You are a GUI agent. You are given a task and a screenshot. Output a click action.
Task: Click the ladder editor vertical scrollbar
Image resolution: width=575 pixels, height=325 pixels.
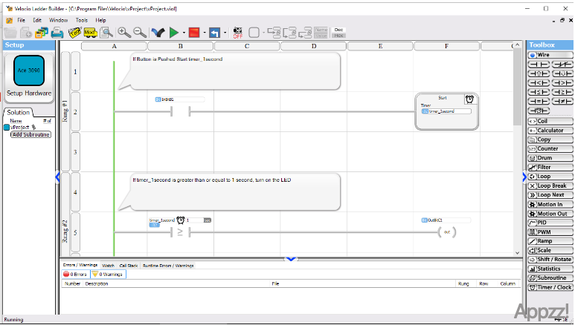(x=517, y=148)
